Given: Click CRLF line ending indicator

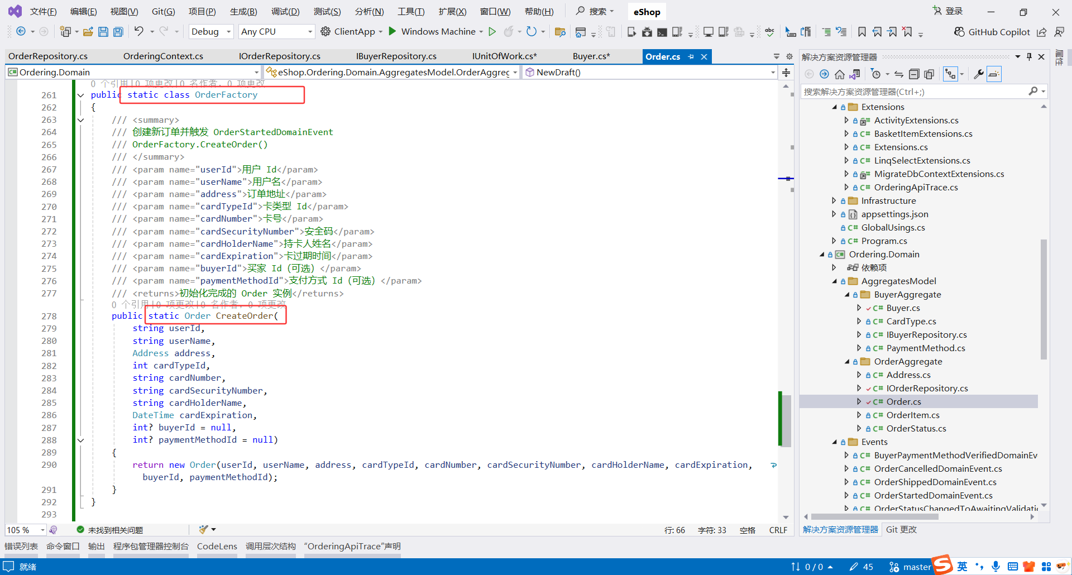Looking at the screenshot, I should 778,530.
